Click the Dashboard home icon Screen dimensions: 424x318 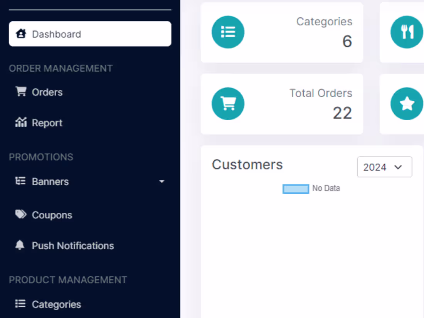[21, 34]
